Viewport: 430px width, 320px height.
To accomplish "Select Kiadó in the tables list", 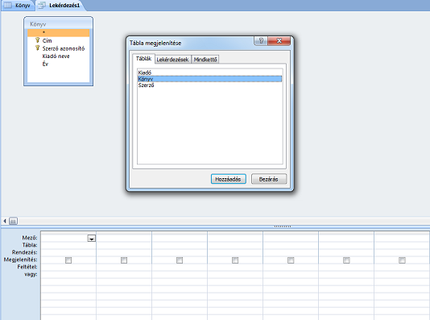I will coord(209,73).
